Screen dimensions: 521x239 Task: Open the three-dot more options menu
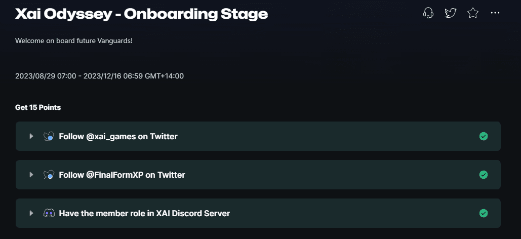495,13
